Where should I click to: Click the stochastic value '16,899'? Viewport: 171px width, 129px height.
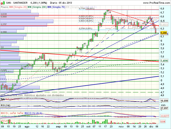tap(164, 101)
